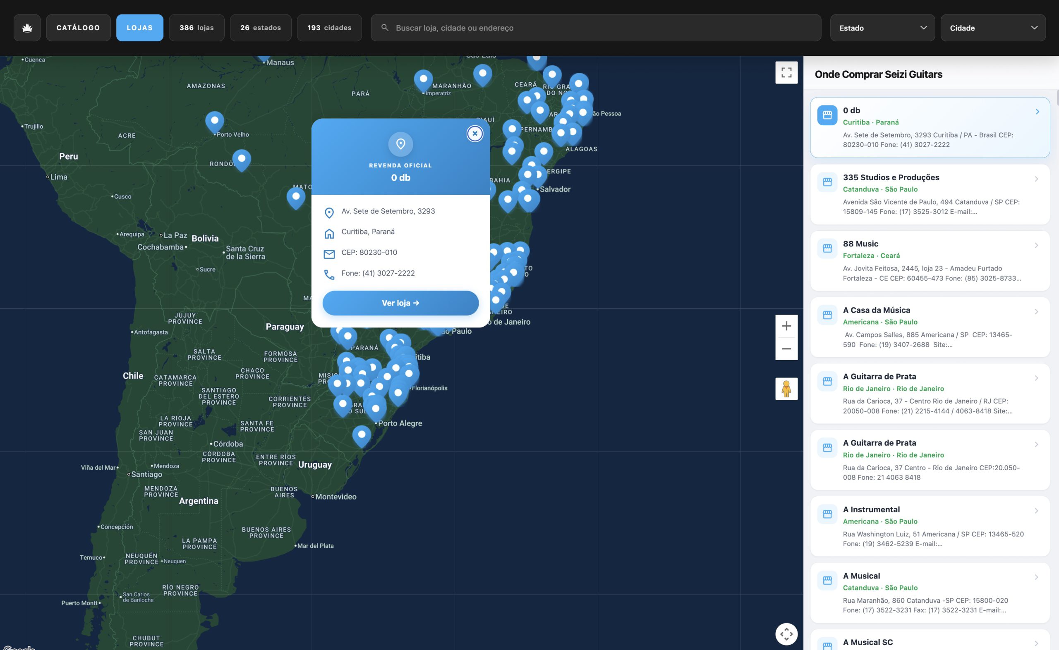
Task: Click the 386 lojas counter
Action: click(x=196, y=28)
